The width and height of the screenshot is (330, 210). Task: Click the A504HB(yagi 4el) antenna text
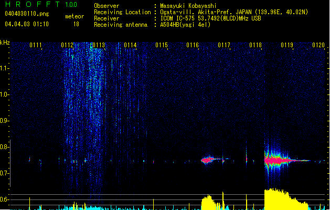(185, 25)
